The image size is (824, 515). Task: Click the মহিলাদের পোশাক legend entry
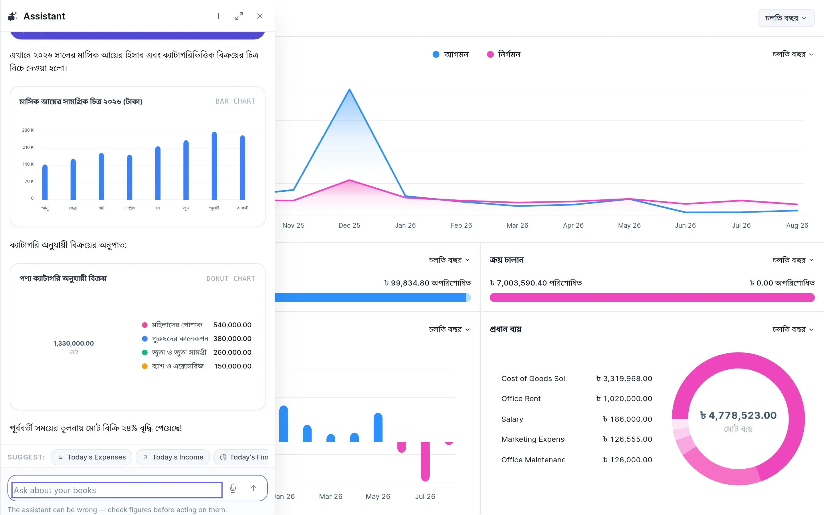point(197,325)
